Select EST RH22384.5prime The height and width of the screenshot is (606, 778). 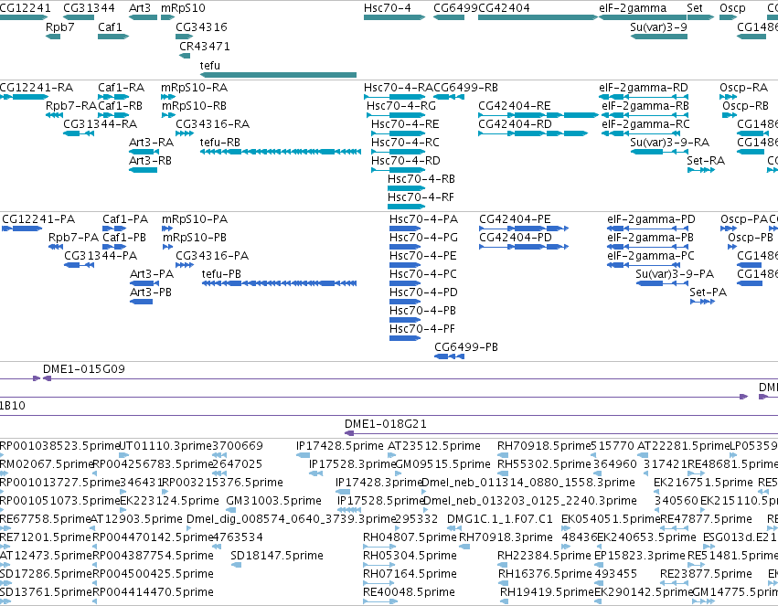coord(502,565)
